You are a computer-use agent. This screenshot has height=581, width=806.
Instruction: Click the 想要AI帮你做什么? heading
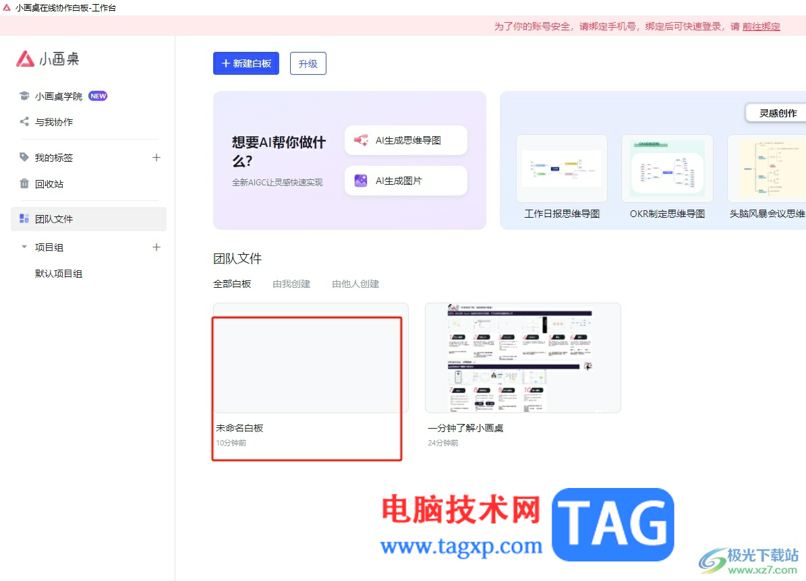pos(279,152)
